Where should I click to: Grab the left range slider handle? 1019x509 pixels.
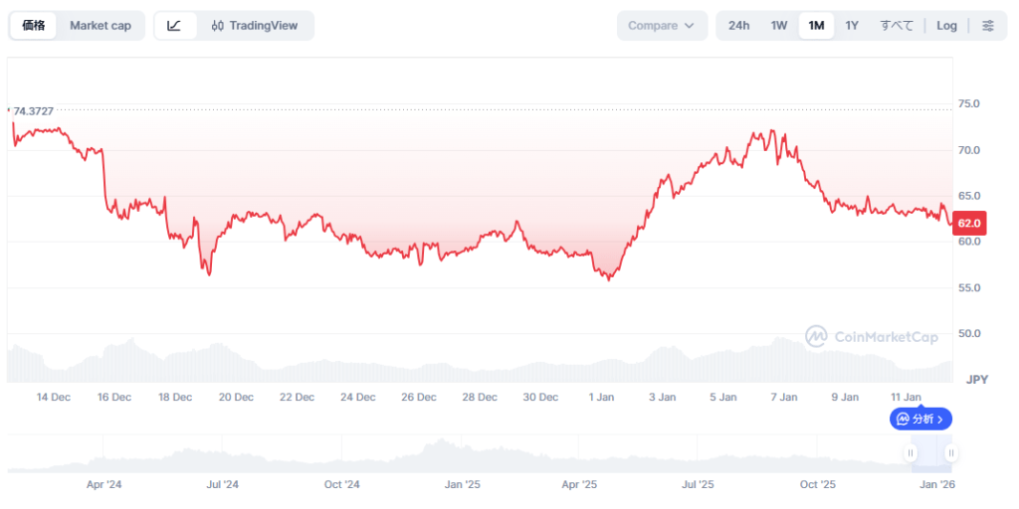[911, 453]
